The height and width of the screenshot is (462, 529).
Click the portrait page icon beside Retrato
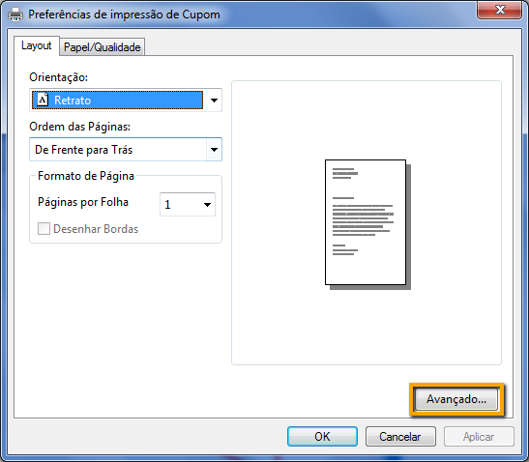coord(43,100)
